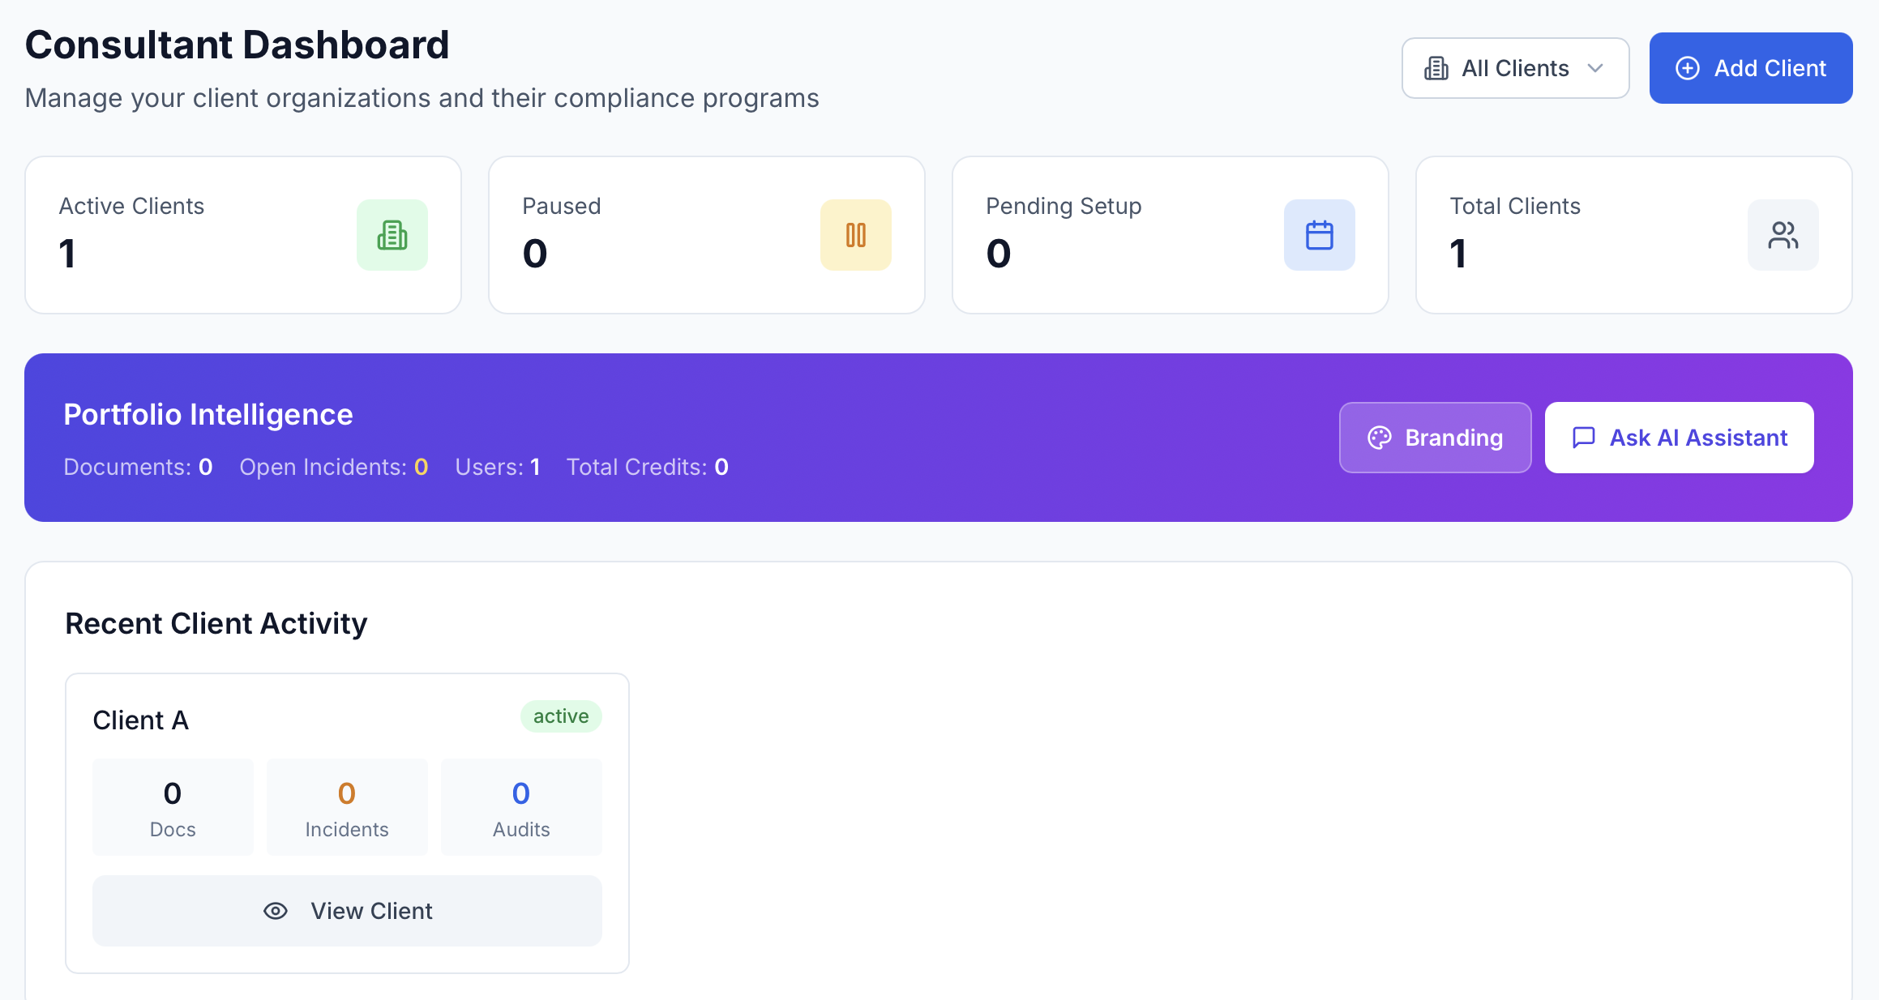Expand the All Clients chevron arrow

coord(1596,69)
